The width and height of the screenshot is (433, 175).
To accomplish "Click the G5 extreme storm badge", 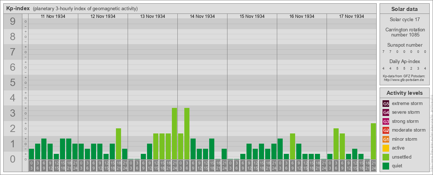I will [x=386, y=104].
